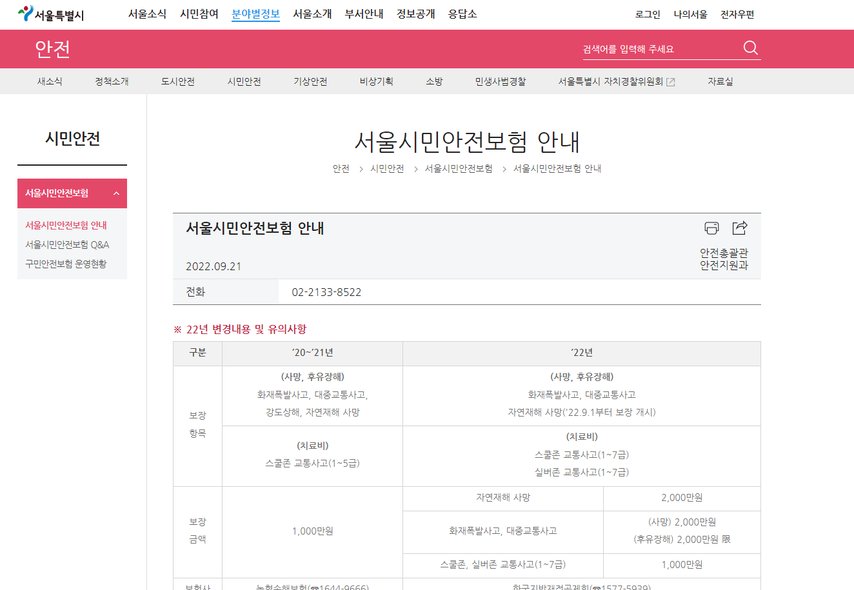Open the 민생사법경찰 section
This screenshot has width=854, height=590.
(499, 81)
